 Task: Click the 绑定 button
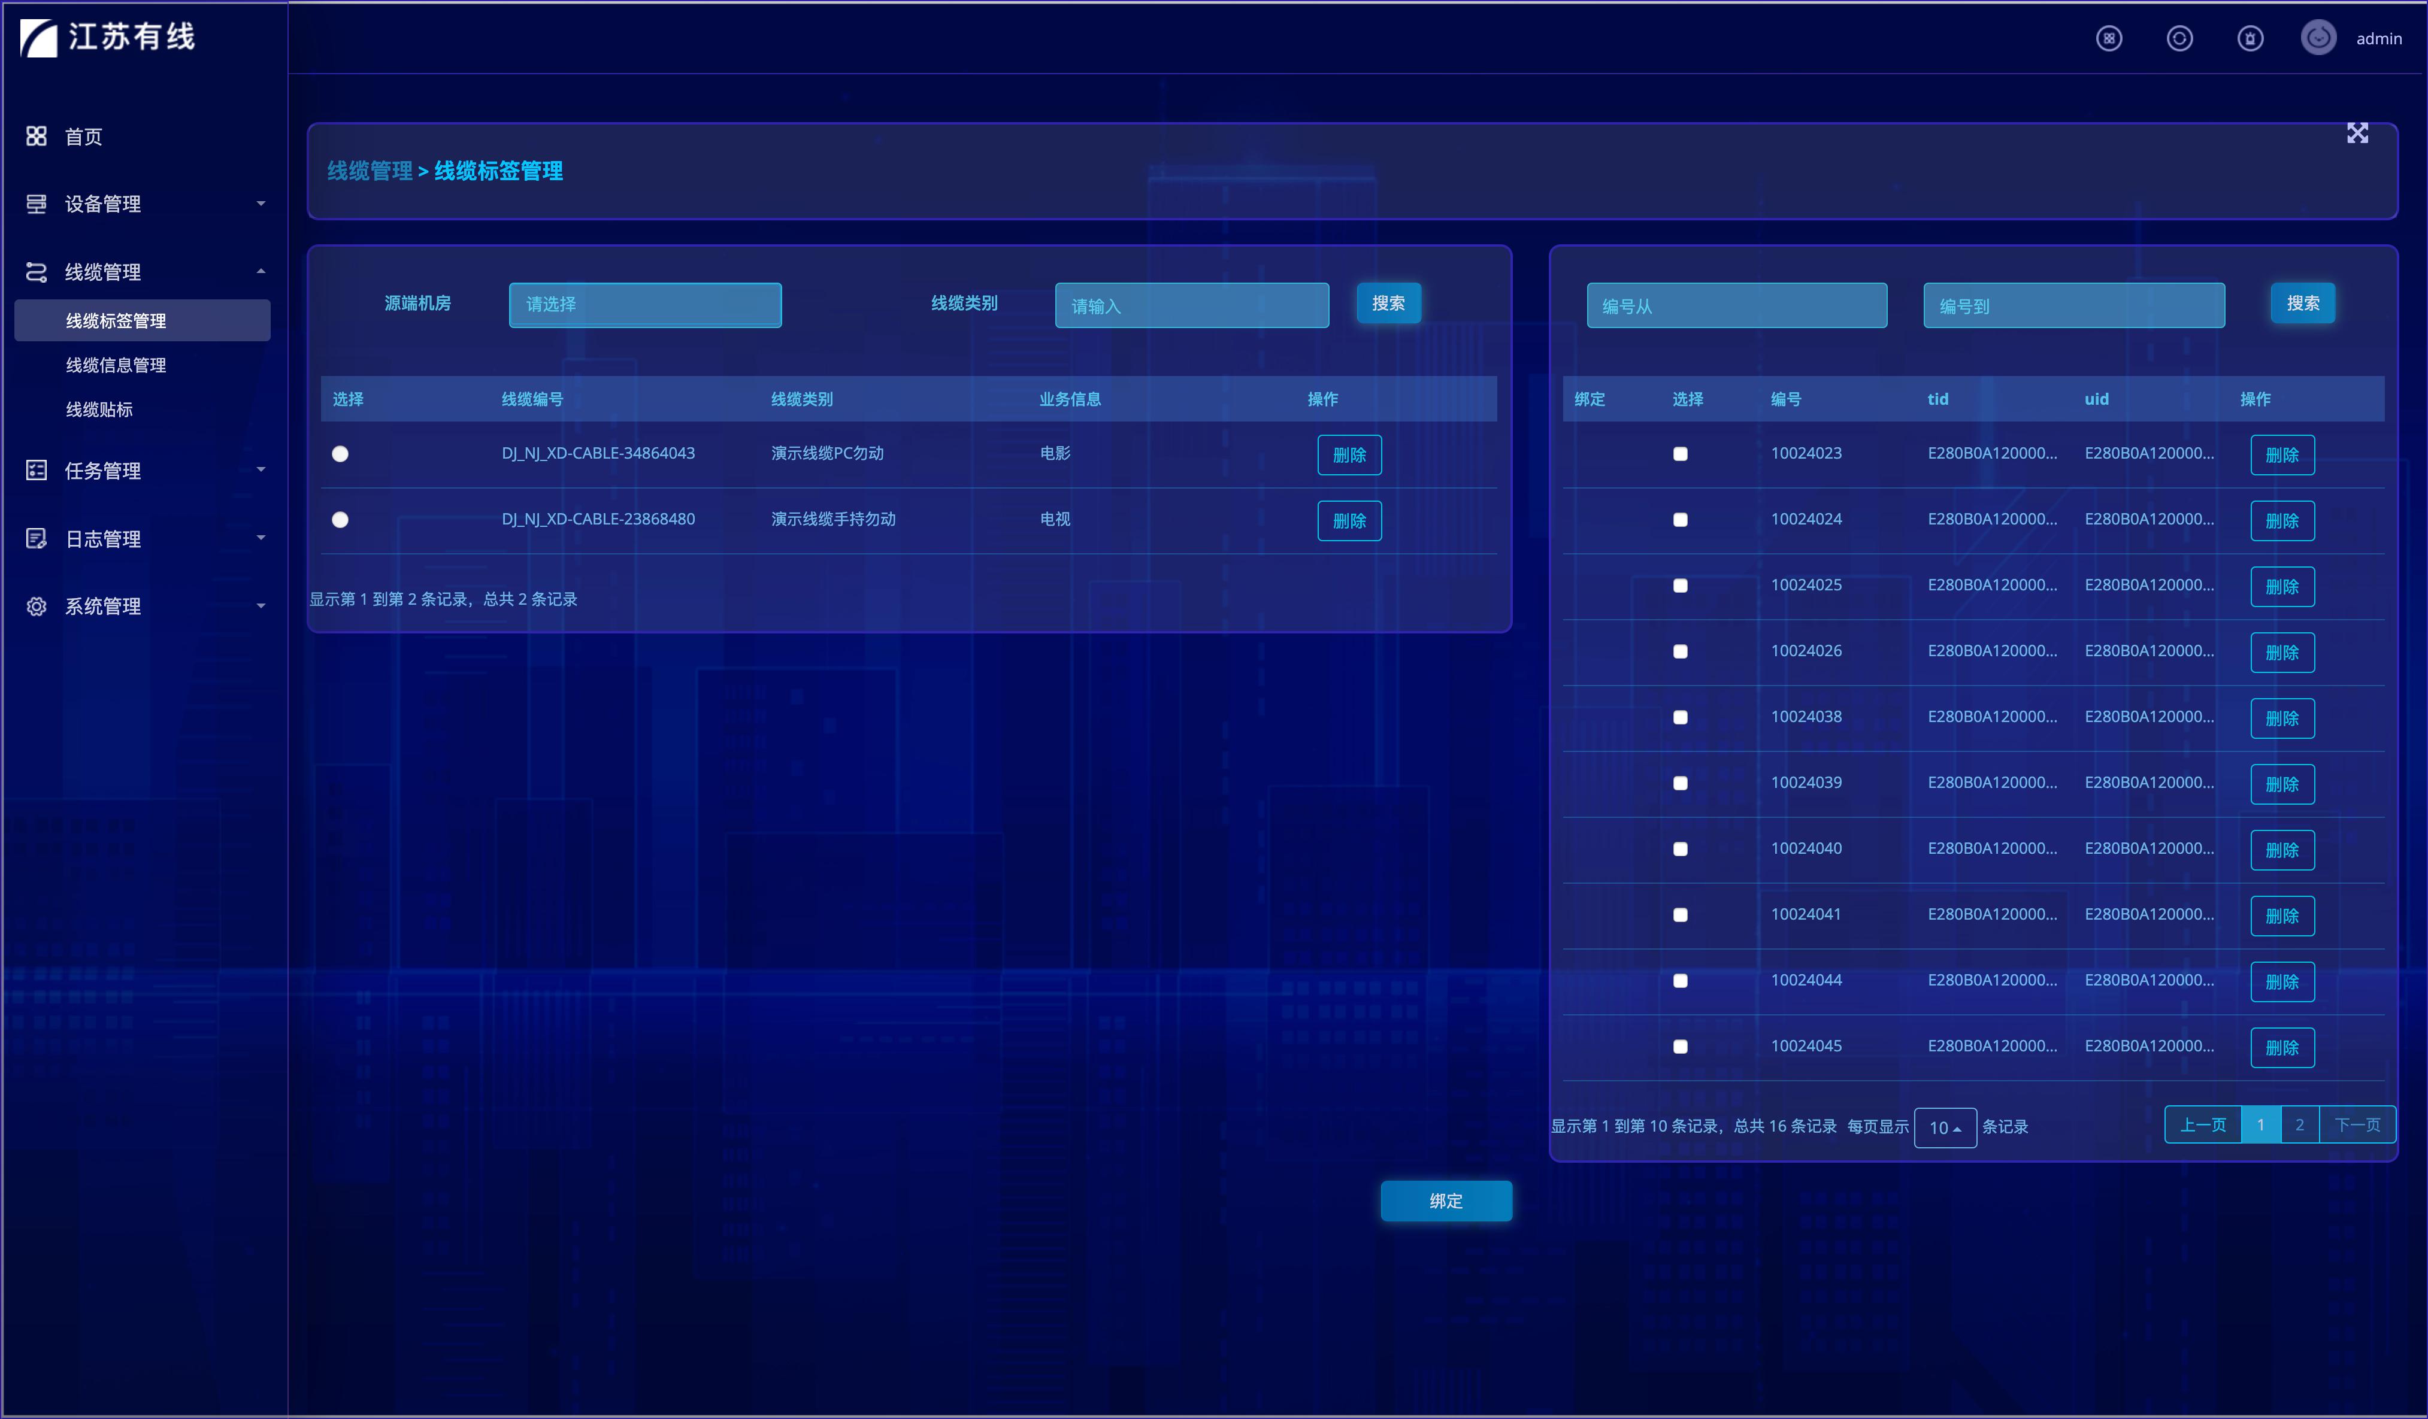point(1446,1201)
